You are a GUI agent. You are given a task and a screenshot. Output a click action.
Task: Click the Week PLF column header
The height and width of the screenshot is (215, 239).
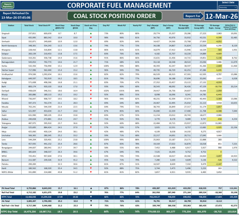[122, 26]
